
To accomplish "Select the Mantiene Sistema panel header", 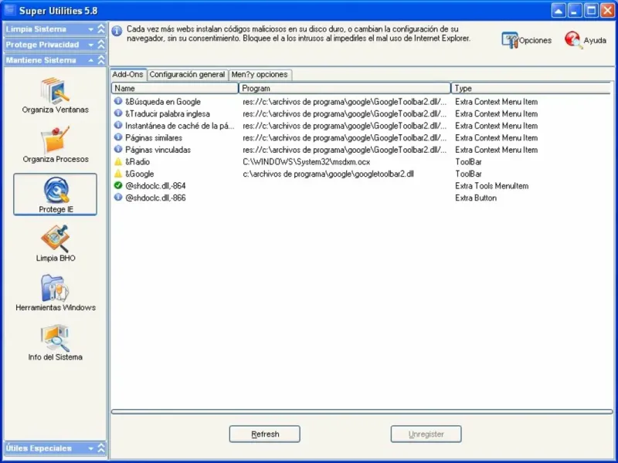I will tap(55, 60).
